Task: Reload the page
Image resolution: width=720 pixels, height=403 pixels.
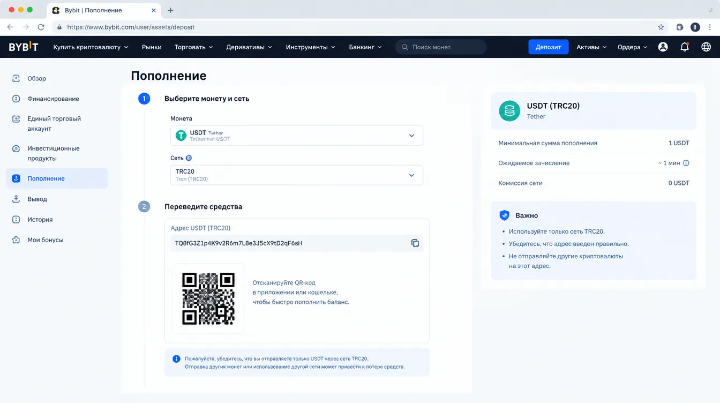Action: [41, 27]
